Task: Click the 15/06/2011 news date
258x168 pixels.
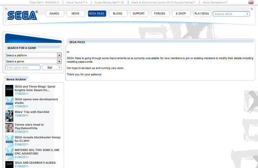Action: point(21,115)
